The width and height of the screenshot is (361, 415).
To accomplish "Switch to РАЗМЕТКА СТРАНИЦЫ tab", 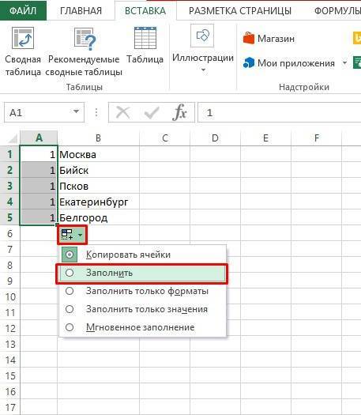I will (x=240, y=10).
